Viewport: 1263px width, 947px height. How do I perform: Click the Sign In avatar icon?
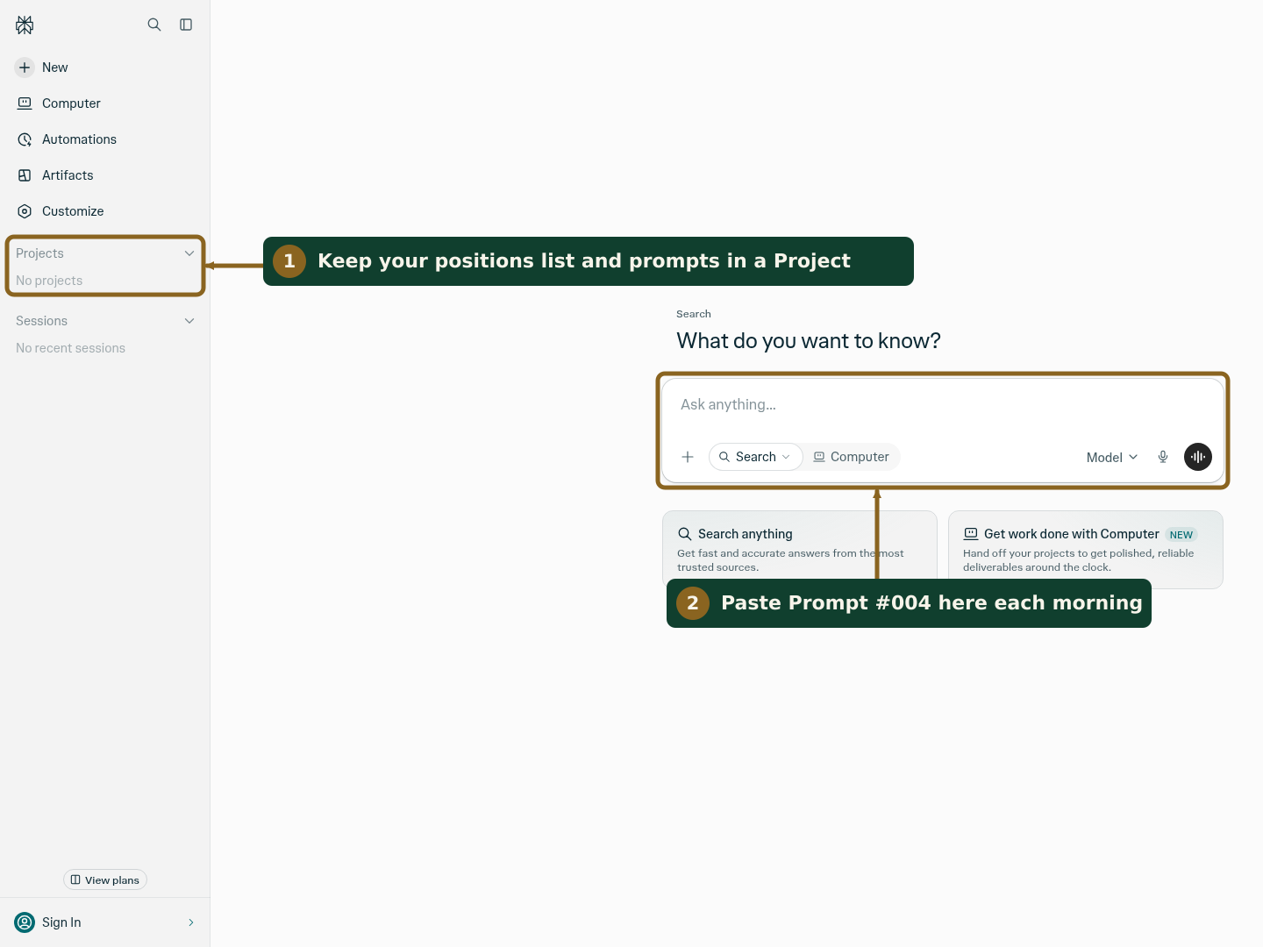[25, 922]
